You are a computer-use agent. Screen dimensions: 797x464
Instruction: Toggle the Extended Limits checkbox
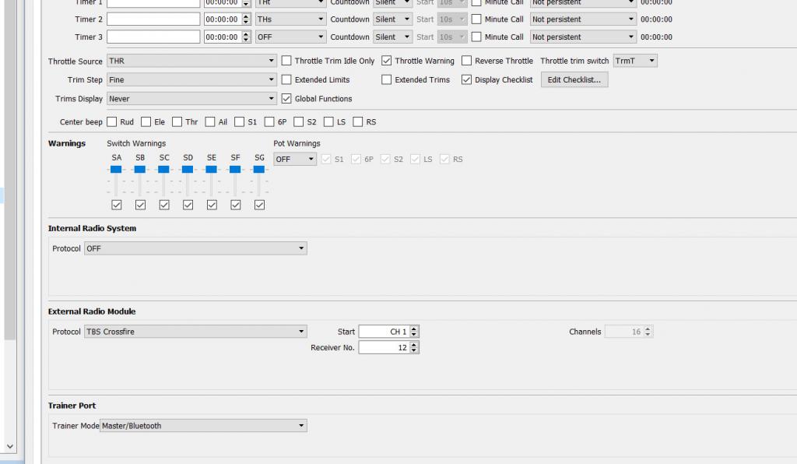tap(286, 79)
